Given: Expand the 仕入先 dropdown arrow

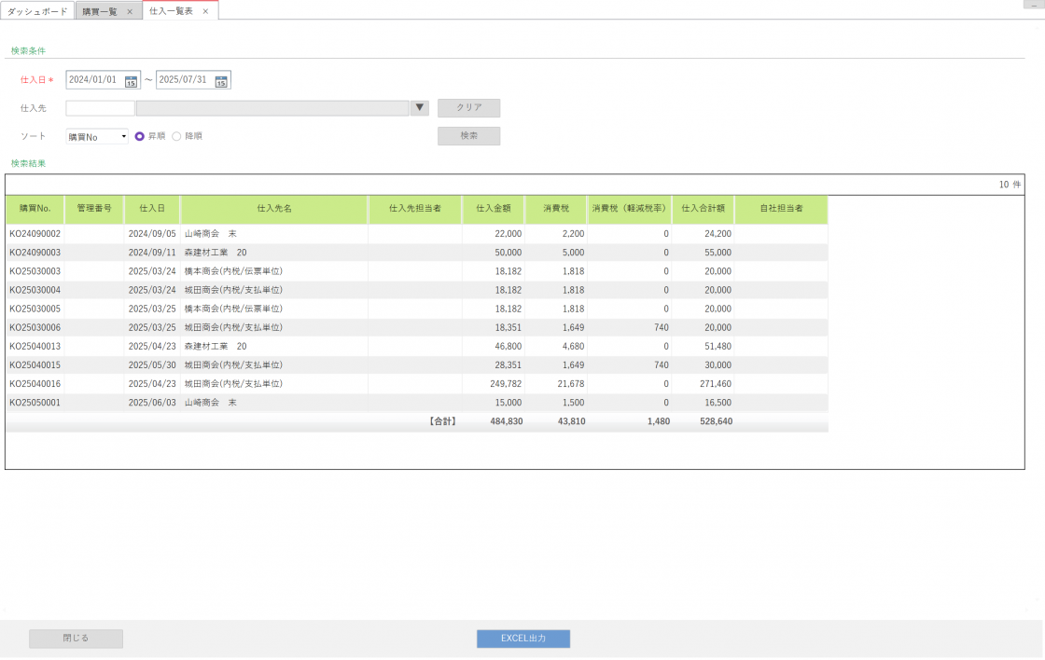Looking at the screenshot, I should (x=420, y=108).
